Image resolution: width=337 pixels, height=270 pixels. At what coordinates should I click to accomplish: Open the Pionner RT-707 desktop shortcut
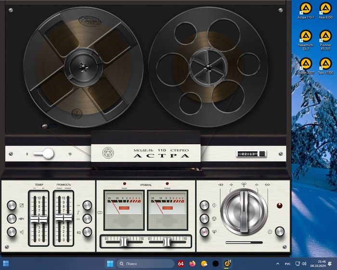[x=325, y=40]
